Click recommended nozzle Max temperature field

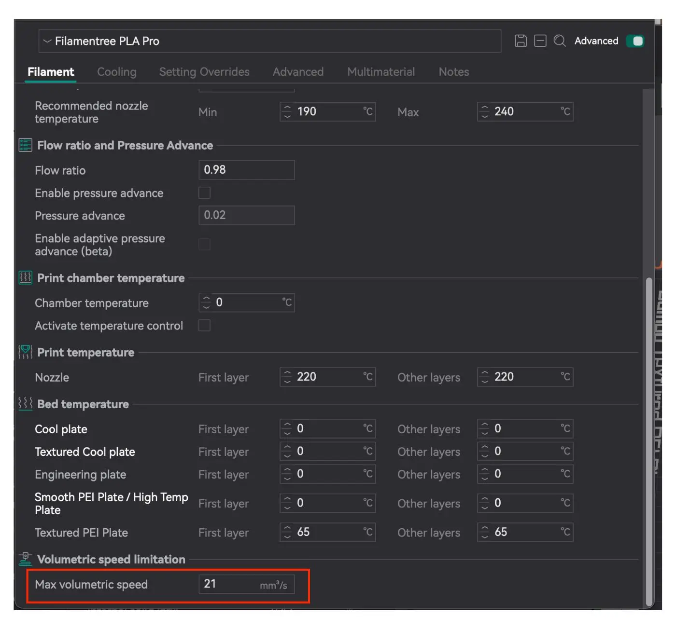tap(525, 112)
